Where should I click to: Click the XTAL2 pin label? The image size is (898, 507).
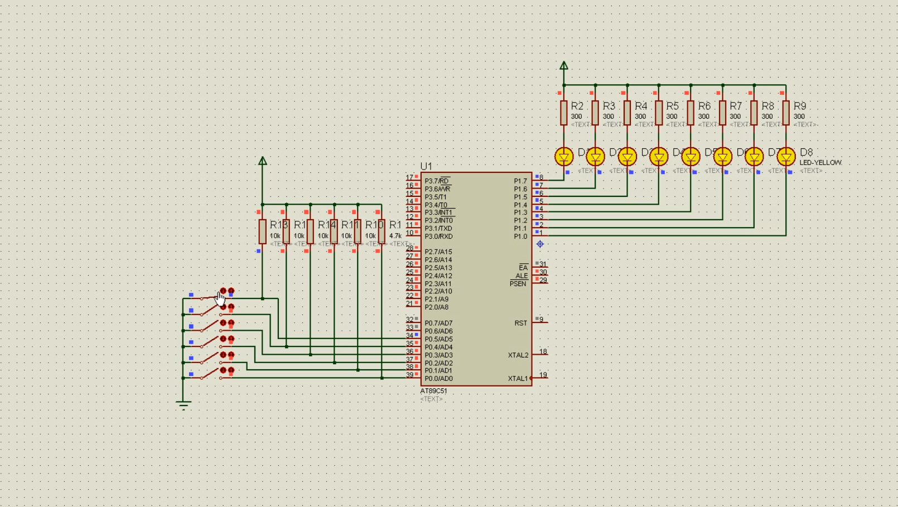(x=518, y=355)
